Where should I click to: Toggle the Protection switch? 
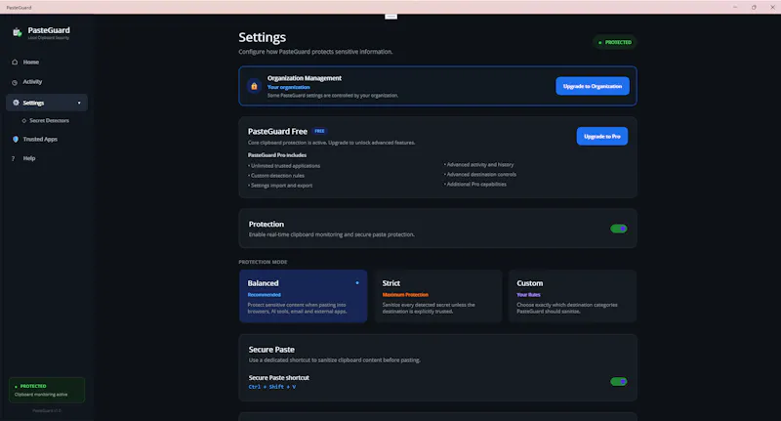pos(618,229)
